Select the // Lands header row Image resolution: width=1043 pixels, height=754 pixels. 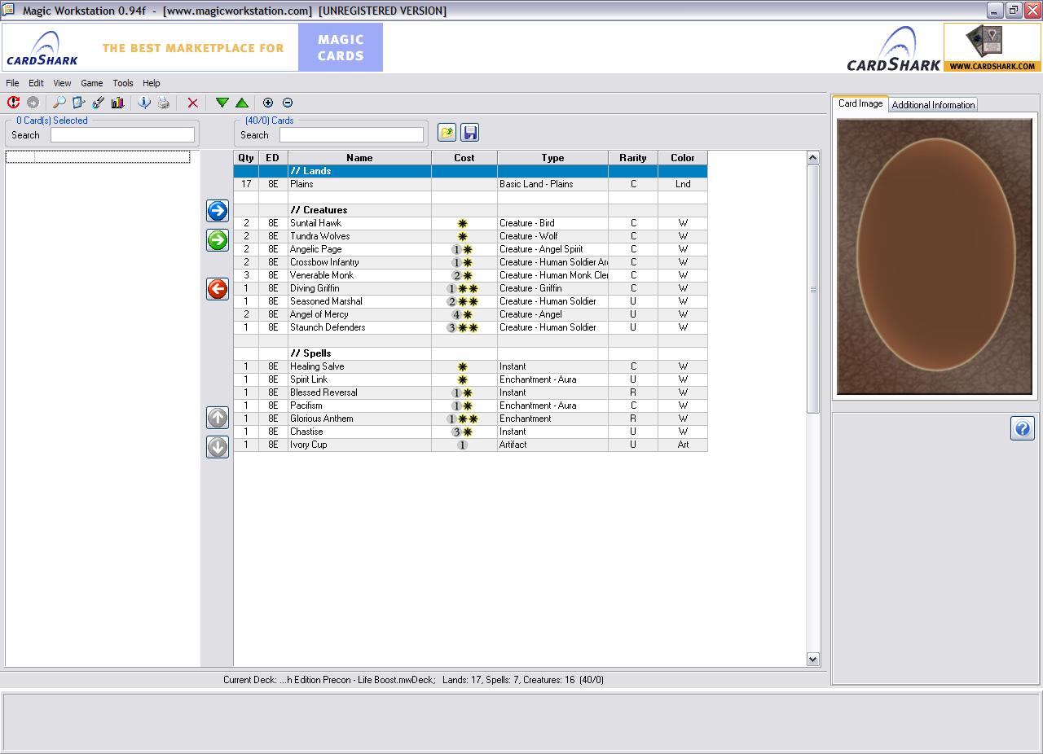coord(470,171)
